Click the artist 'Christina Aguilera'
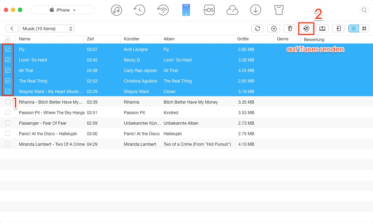373x223 pixels. 140,81
